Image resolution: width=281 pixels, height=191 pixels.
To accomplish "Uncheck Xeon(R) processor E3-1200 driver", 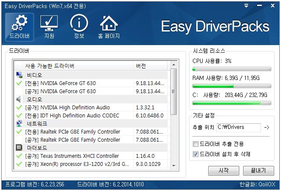I will pyautogui.click(x=19, y=164).
